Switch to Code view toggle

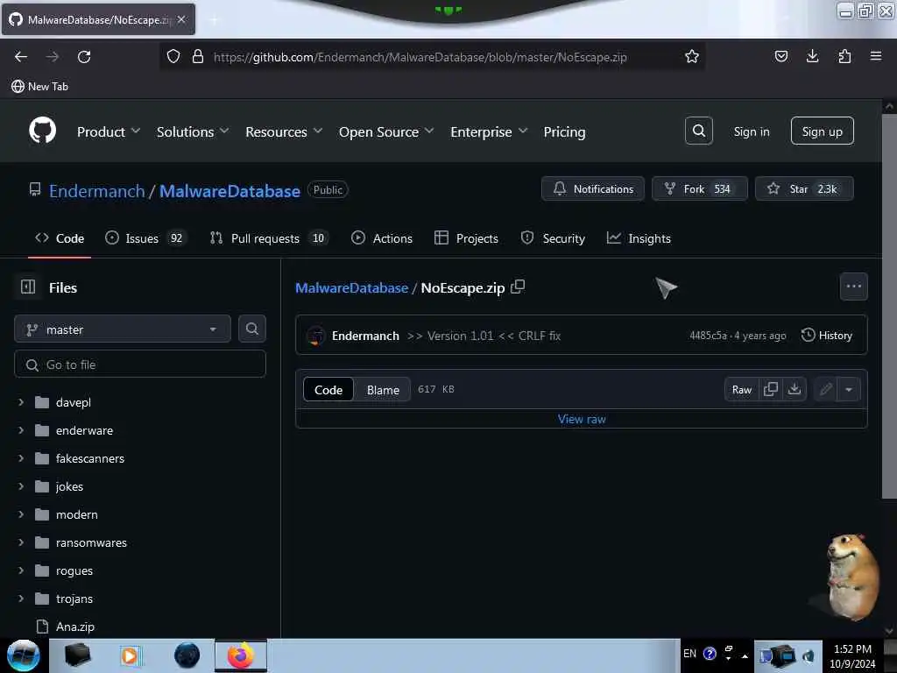328,390
